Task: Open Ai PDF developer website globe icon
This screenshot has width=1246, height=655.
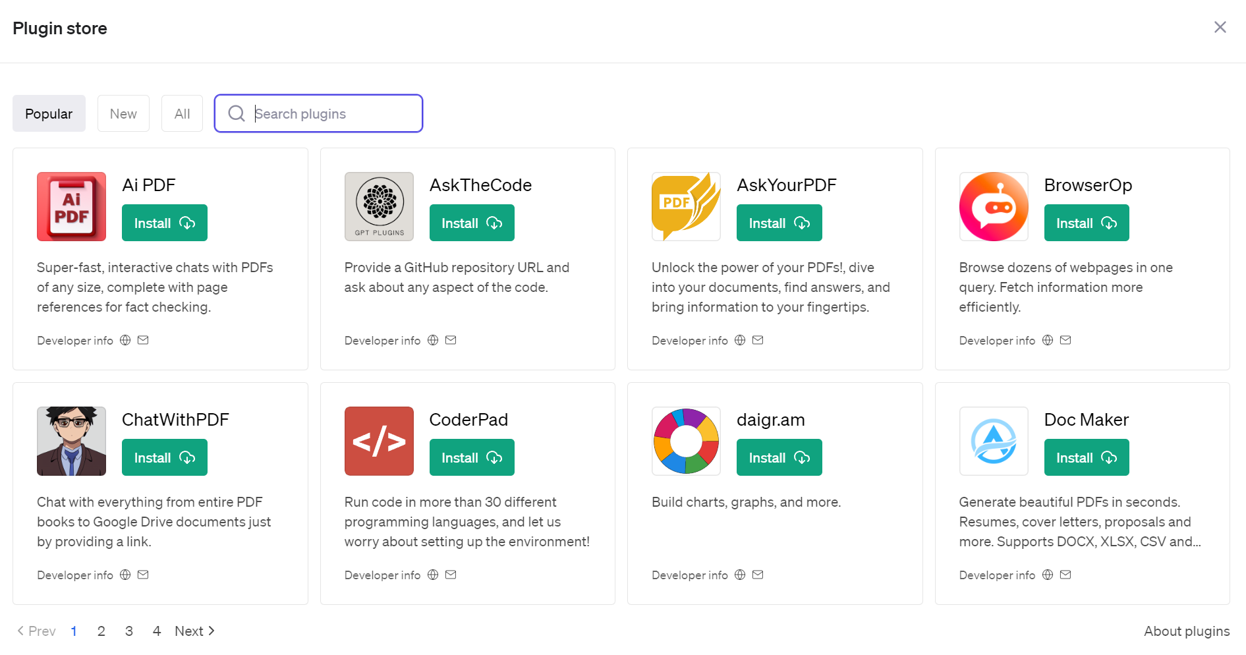Action: (x=125, y=340)
